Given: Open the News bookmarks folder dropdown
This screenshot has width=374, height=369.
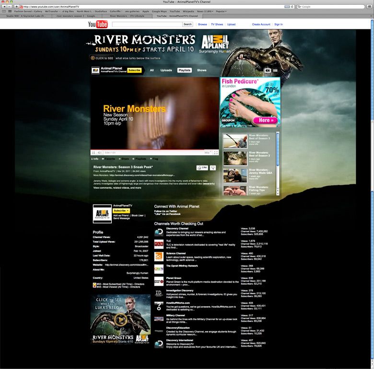Looking at the screenshot, I should (x=205, y=11).
